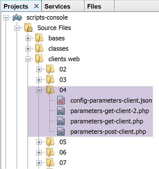
Task: Click the classes folder icon
Action: pos(39,48)
